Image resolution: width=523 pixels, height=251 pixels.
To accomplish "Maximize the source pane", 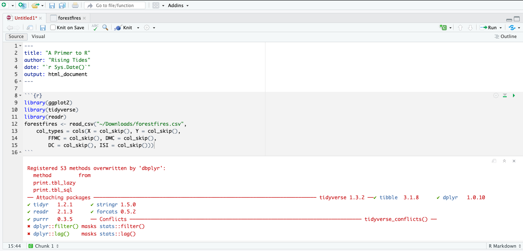I will pyautogui.click(x=517, y=19).
